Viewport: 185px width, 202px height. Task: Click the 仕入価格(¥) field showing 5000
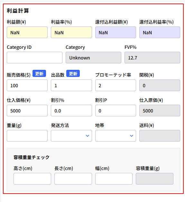(27, 111)
